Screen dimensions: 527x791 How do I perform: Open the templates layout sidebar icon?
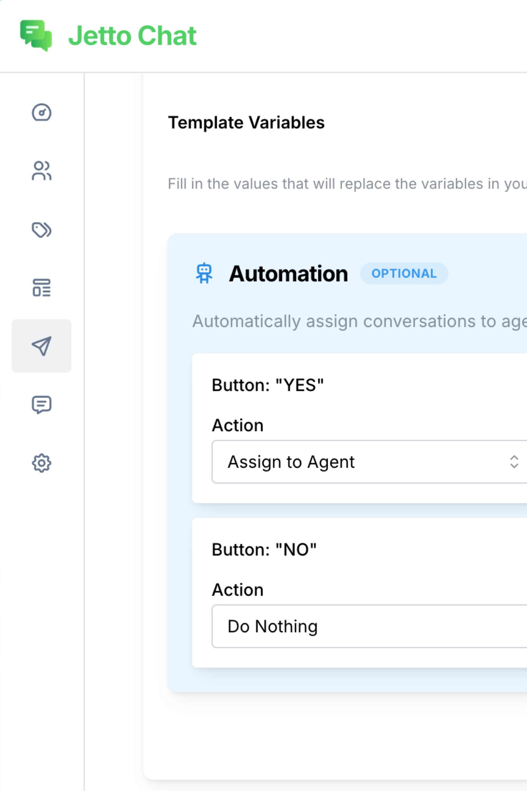41,288
